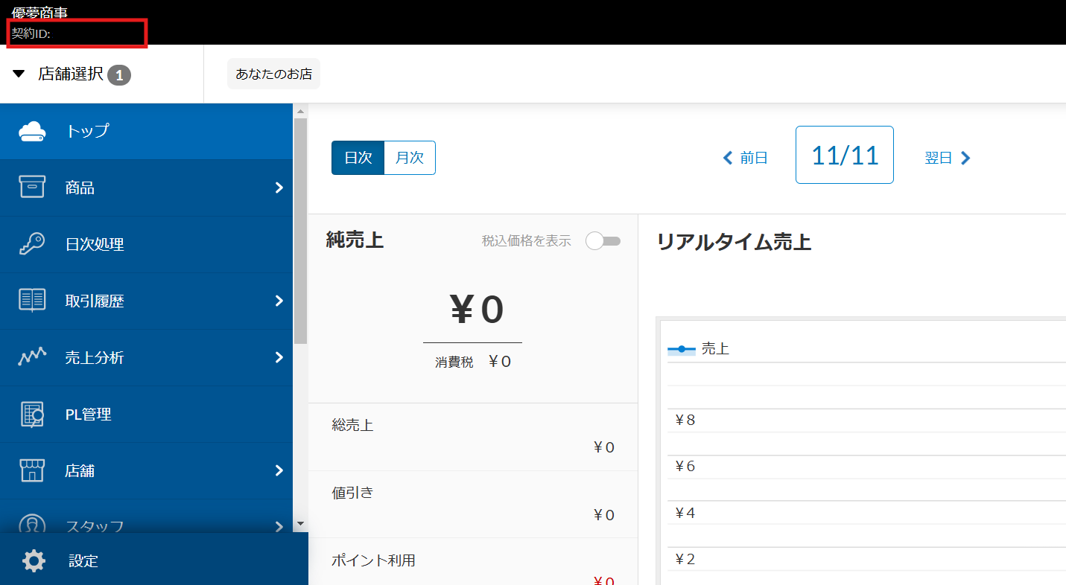Go to previous day with 前日

point(746,158)
